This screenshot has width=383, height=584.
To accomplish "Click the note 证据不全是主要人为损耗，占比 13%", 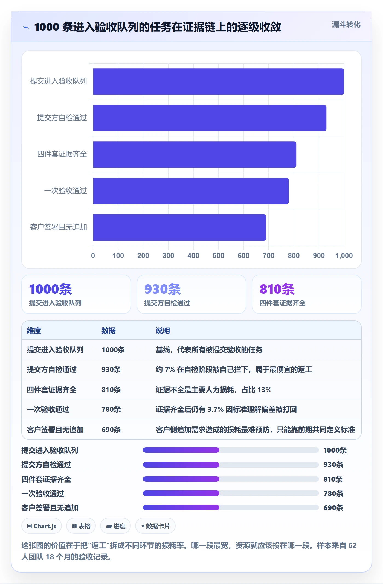I will (x=214, y=390).
